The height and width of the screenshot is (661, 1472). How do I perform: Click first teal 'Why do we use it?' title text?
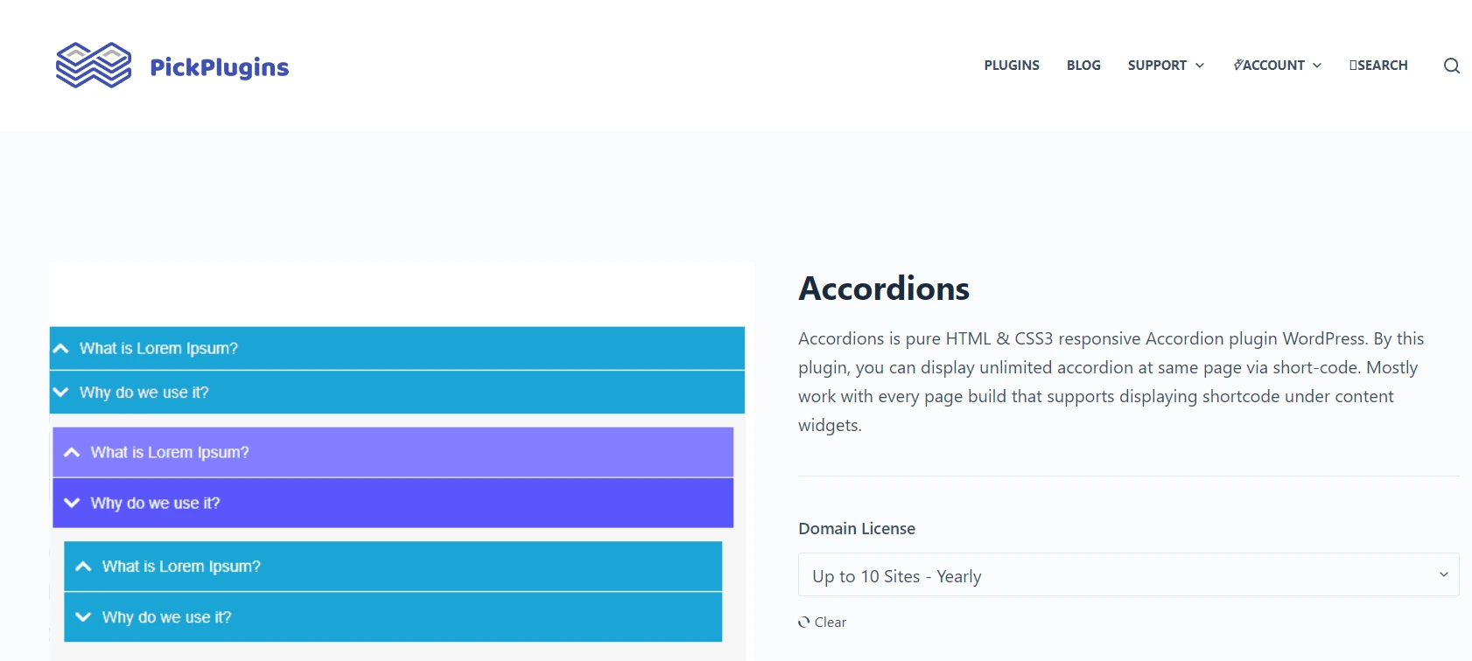pyautogui.click(x=144, y=392)
